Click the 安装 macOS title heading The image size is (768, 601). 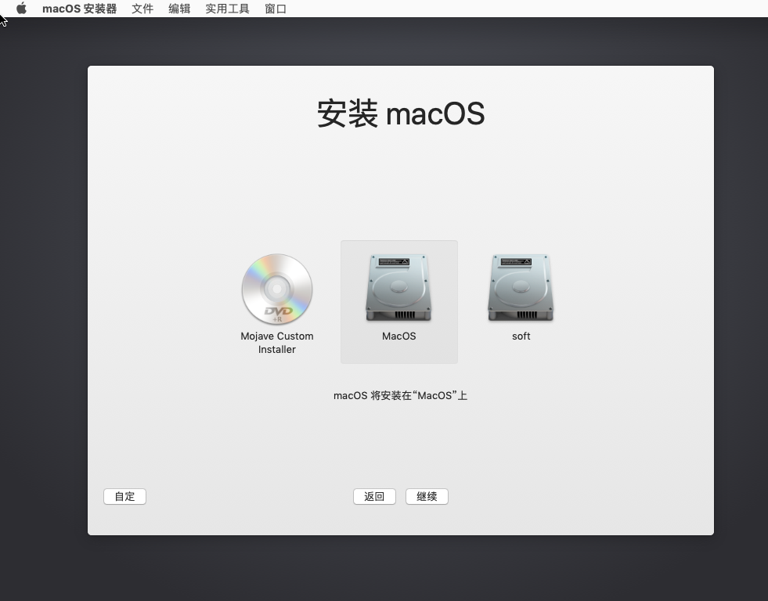(401, 113)
